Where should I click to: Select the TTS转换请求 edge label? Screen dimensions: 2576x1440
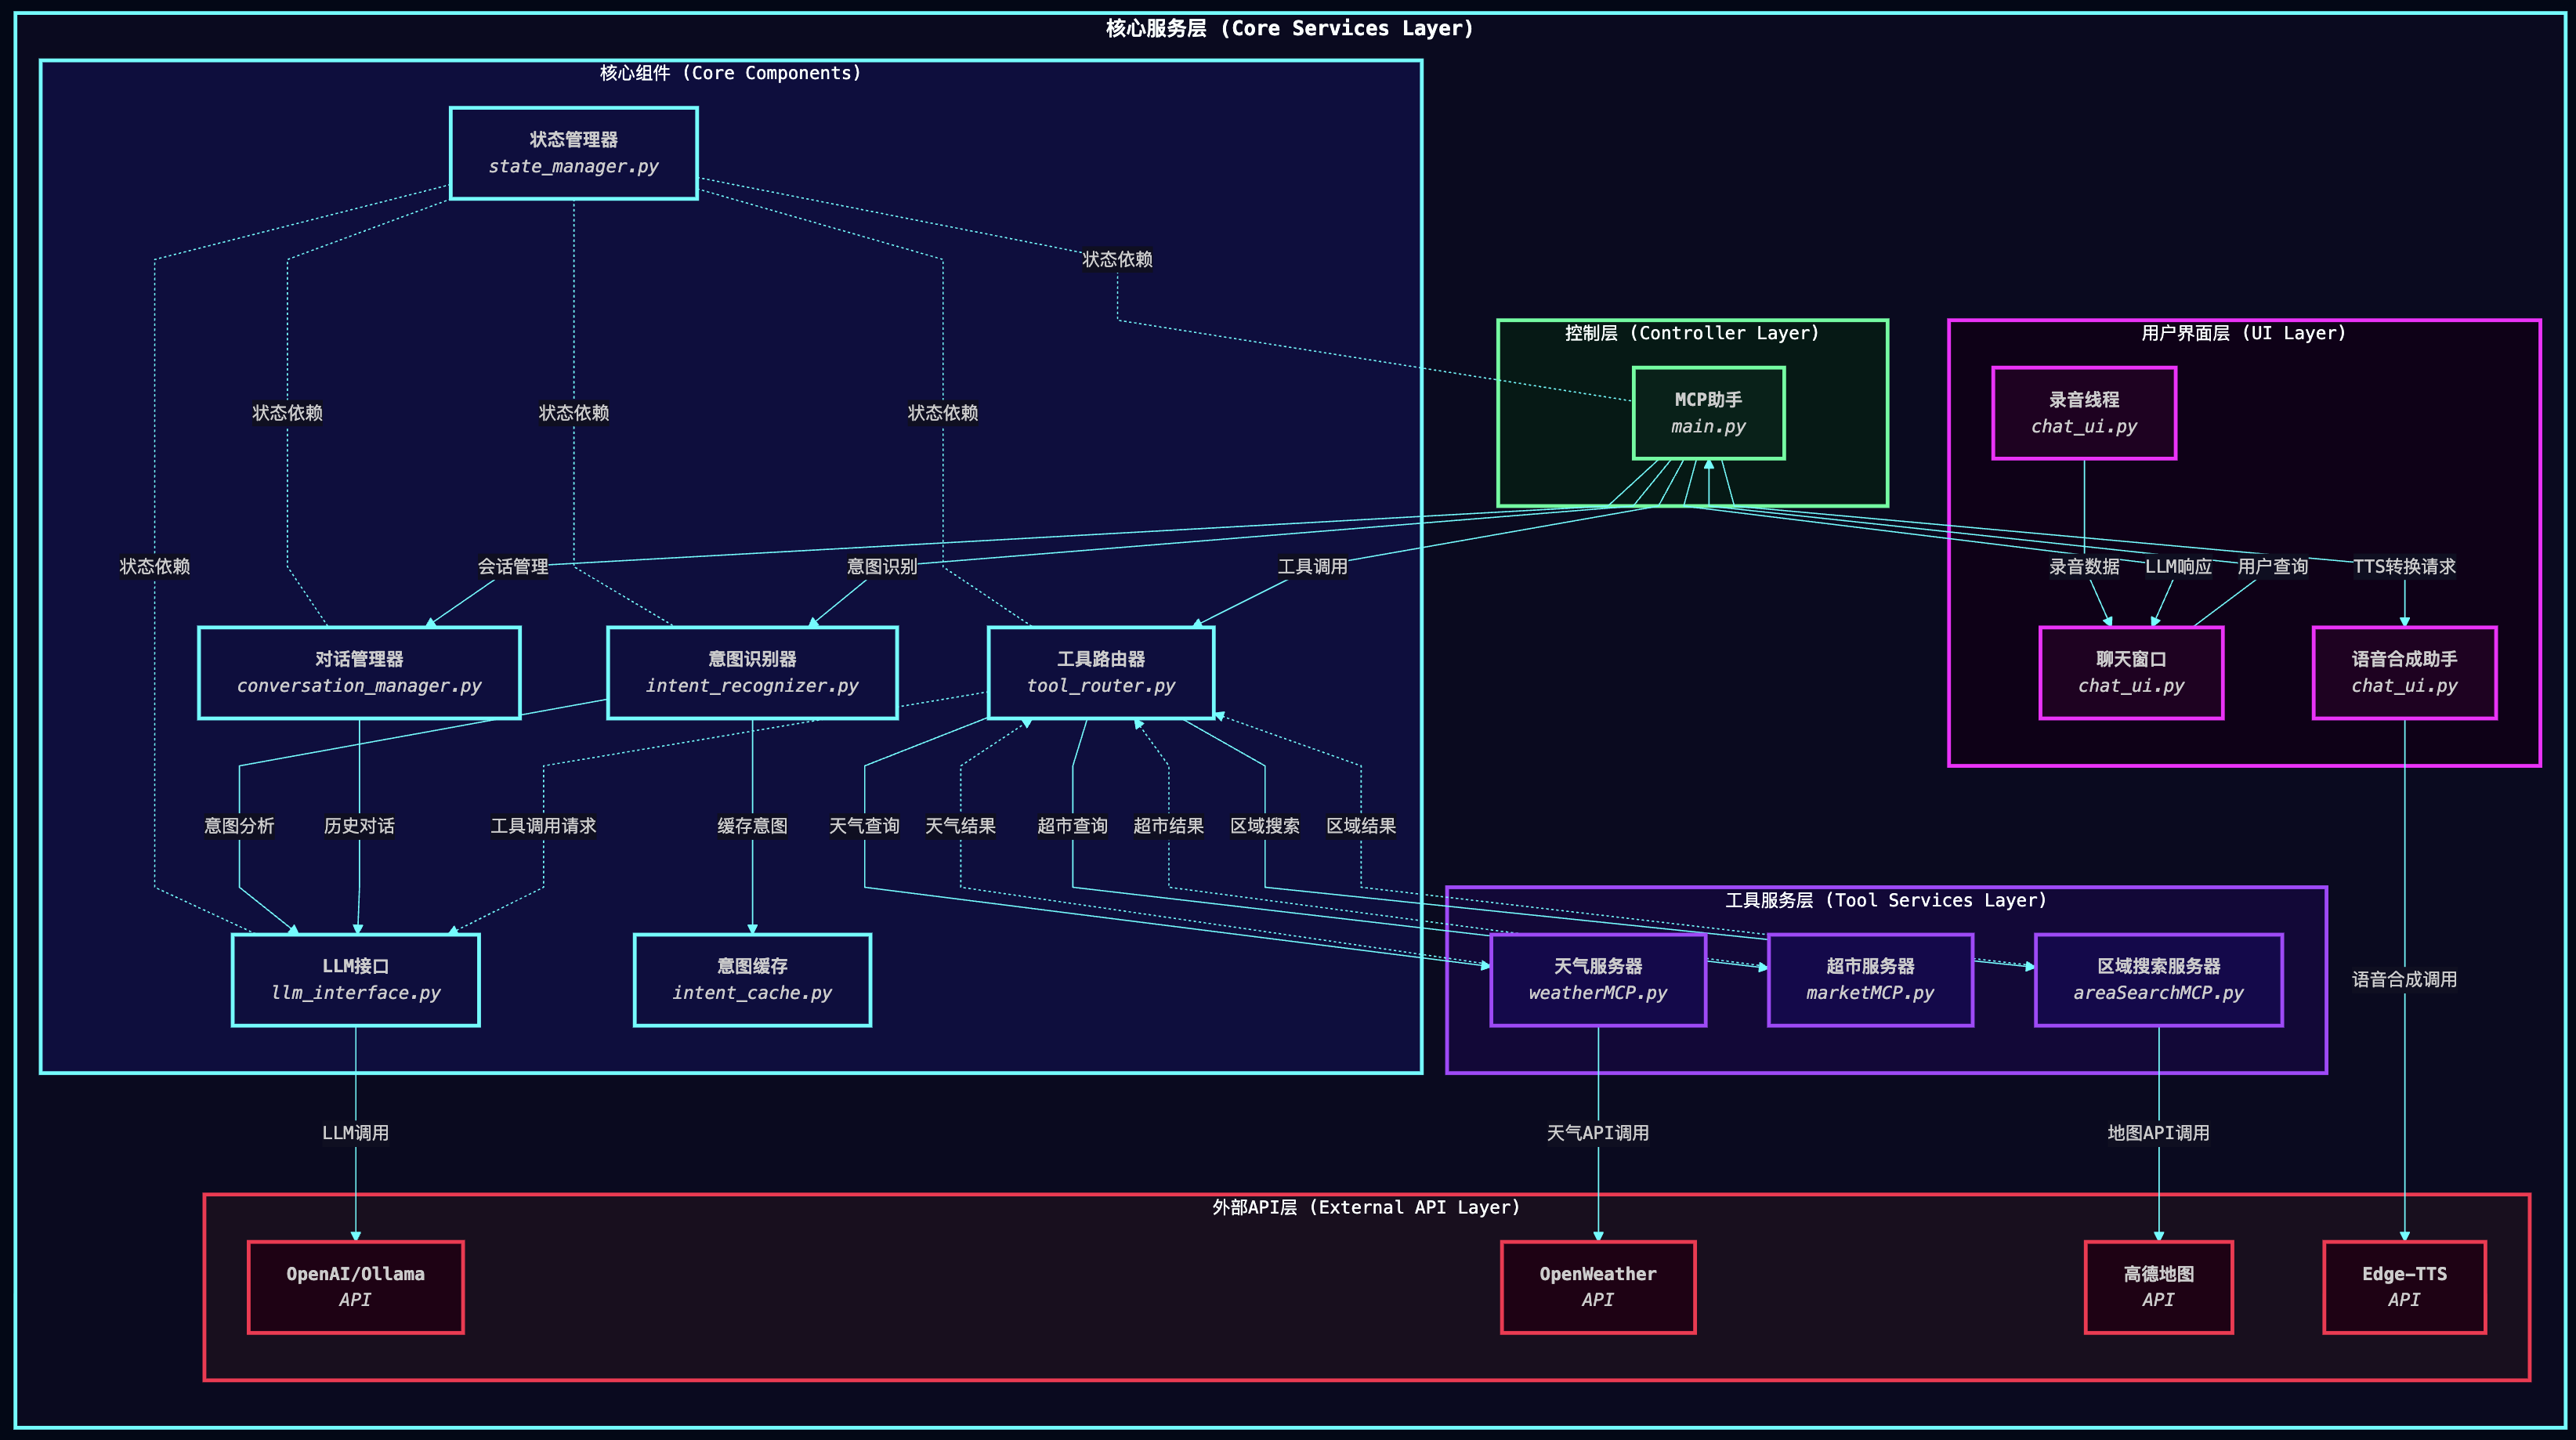pos(2404,567)
